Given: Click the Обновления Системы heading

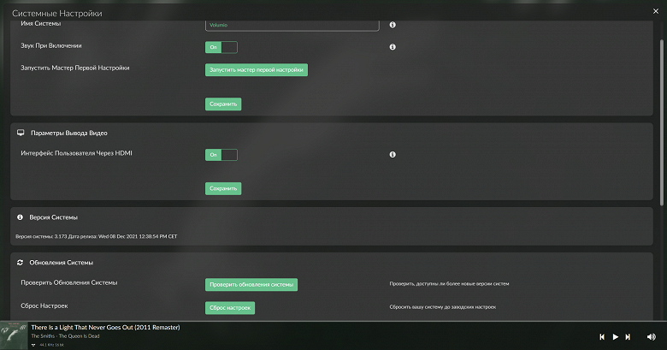Looking at the screenshot, I should pyautogui.click(x=61, y=263).
